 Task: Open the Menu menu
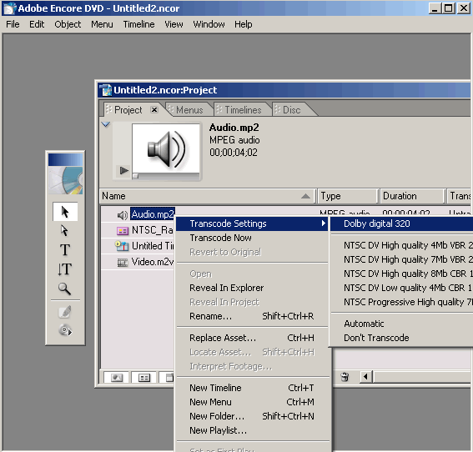102,24
